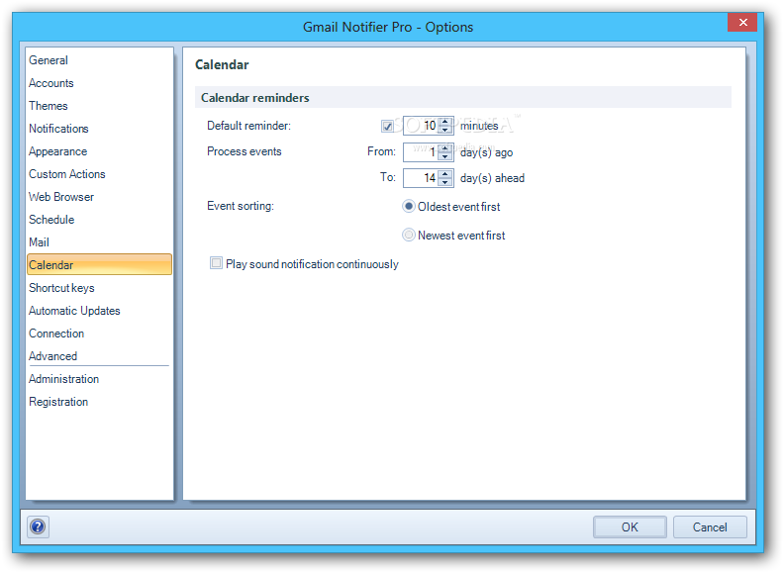Select Newest event first sorting

[409, 235]
